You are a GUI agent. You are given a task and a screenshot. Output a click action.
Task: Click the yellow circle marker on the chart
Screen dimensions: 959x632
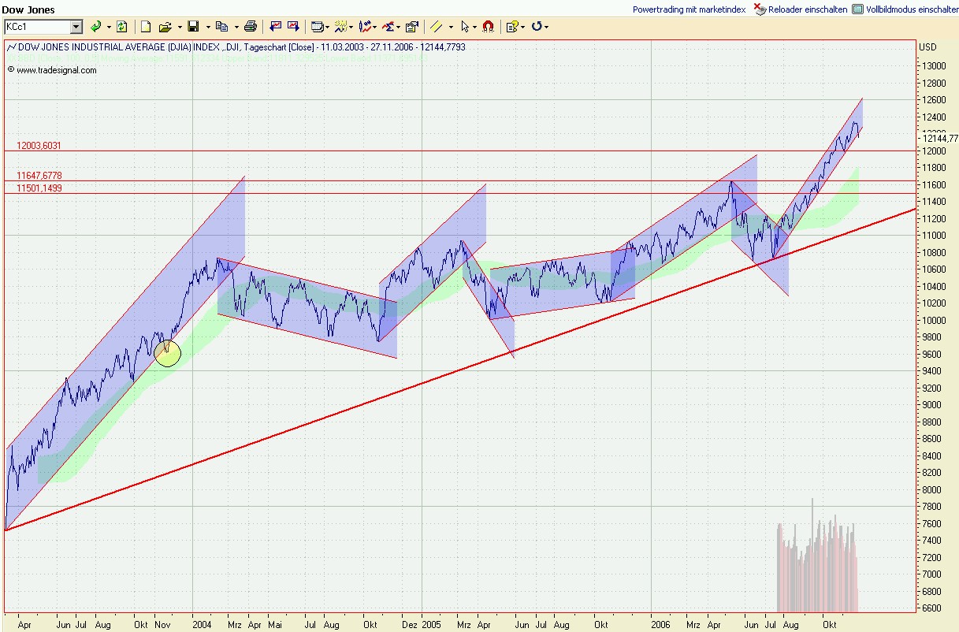(x=167, y=354)
